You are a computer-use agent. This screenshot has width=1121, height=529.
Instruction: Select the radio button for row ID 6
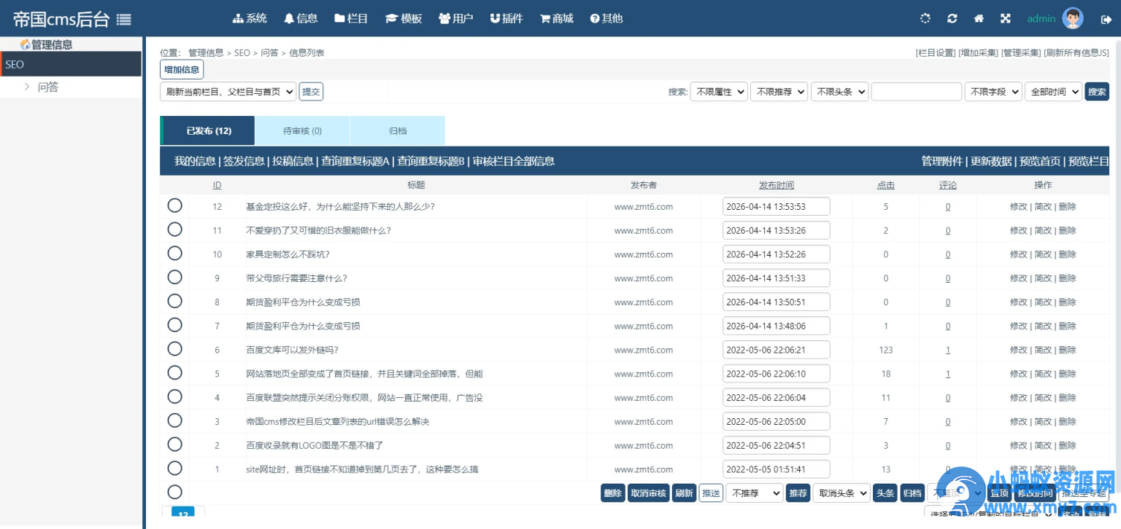[174, 348]
